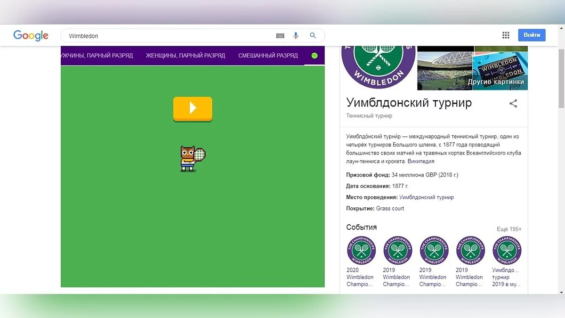Open Другие картинки more images

pyautogui.click(x=495, y=82)
